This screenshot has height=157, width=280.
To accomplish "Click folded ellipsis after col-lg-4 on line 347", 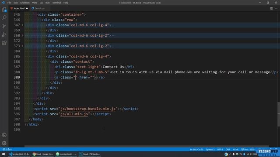I will pyautogui.click(x=114, y=25).
